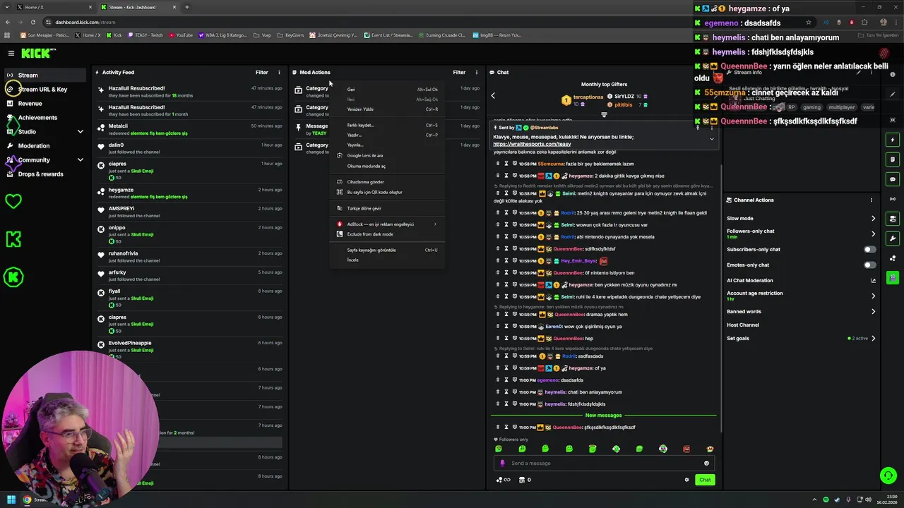The image size is (904, 508).
Task: Click the Activity Feed Filter button
Action: pyautogui.click(x=261, y=72)
